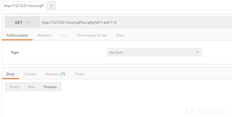232x117 pixels.
Task: Select the disabled Body request tab
Action: pos(64,35)
